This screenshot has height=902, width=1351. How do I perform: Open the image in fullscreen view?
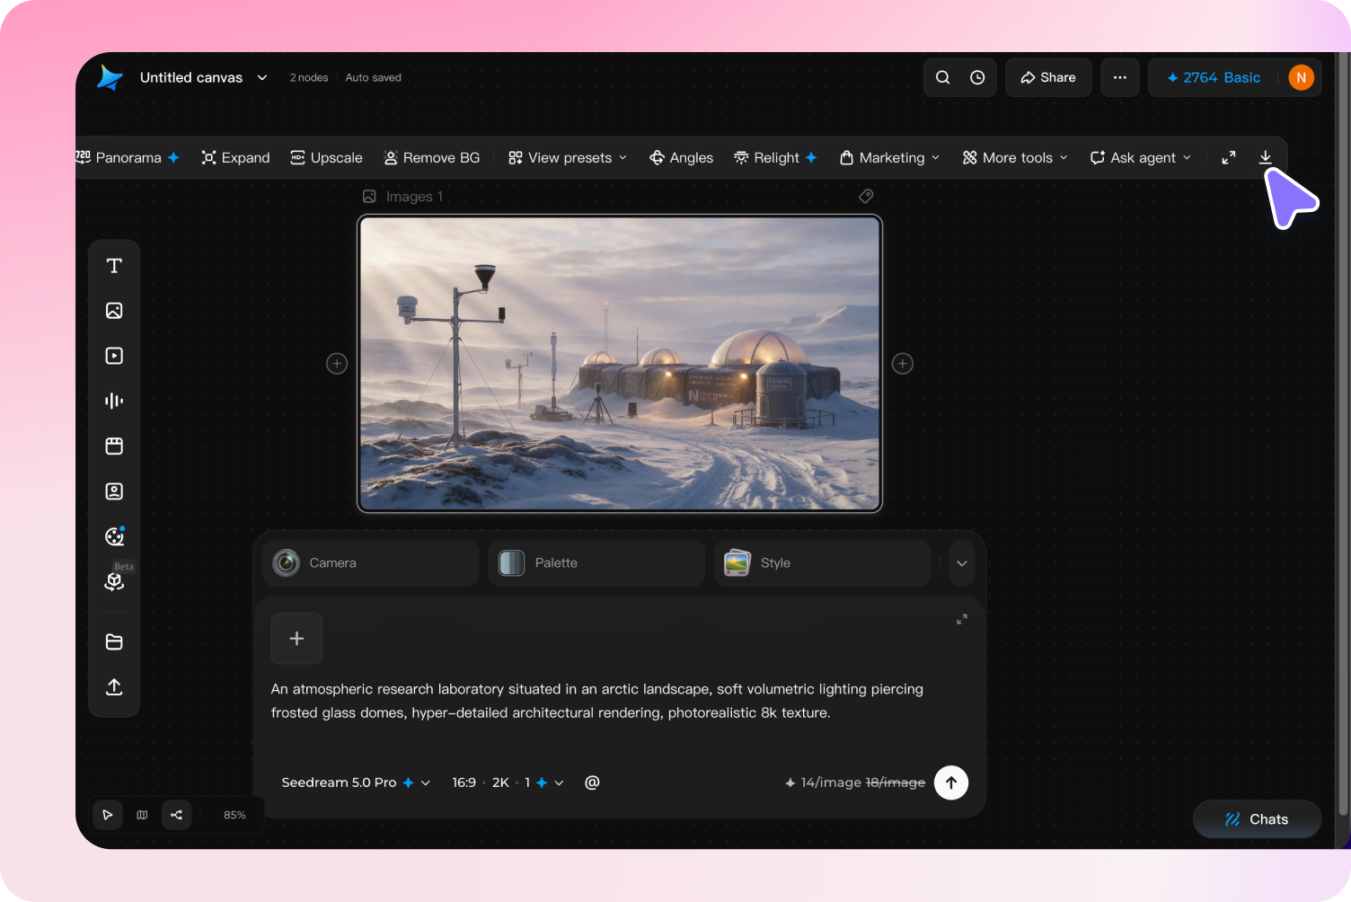[x=1229, y=157]
